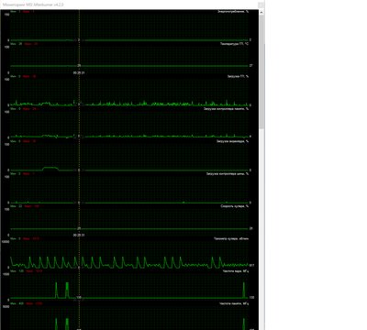
Task: Click the monitoring window title bar text
Action: pyautogui.click(x=33, y=5)
